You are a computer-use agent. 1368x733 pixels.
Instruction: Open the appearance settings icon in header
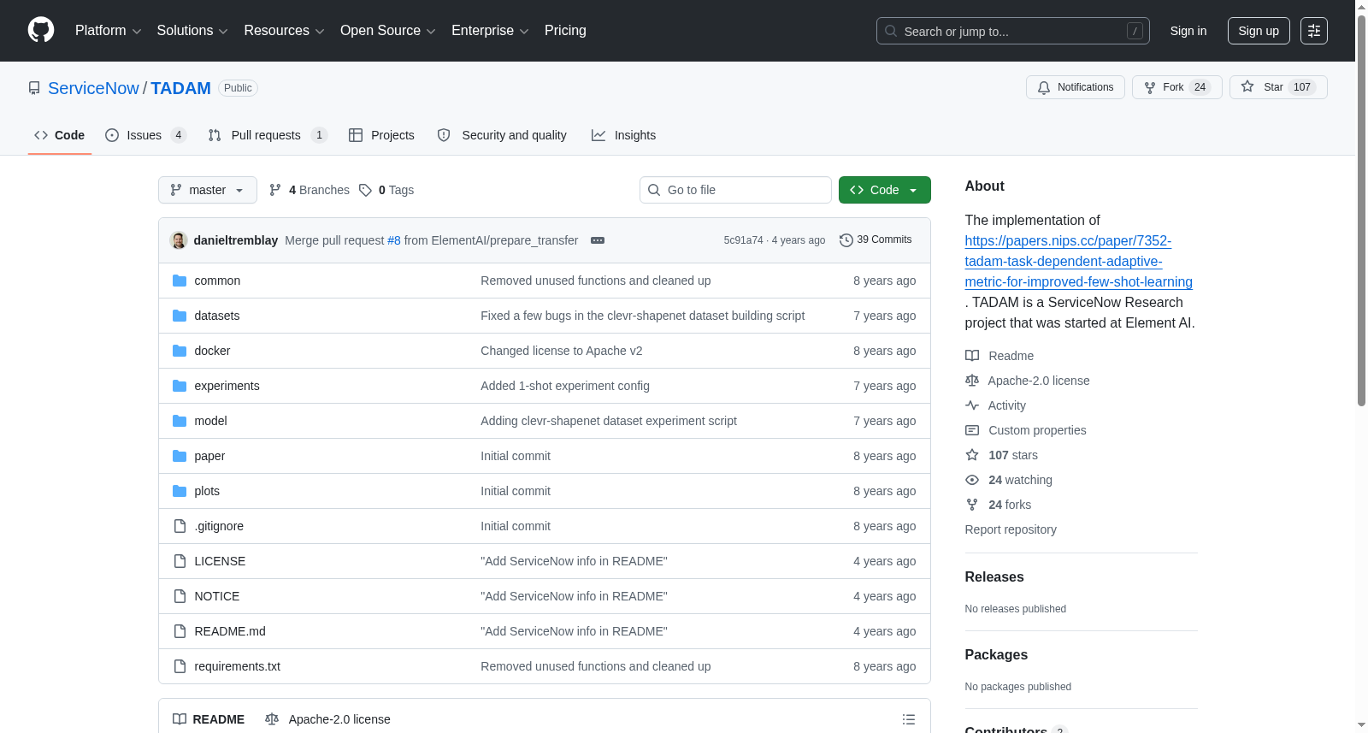point(1314,31)
